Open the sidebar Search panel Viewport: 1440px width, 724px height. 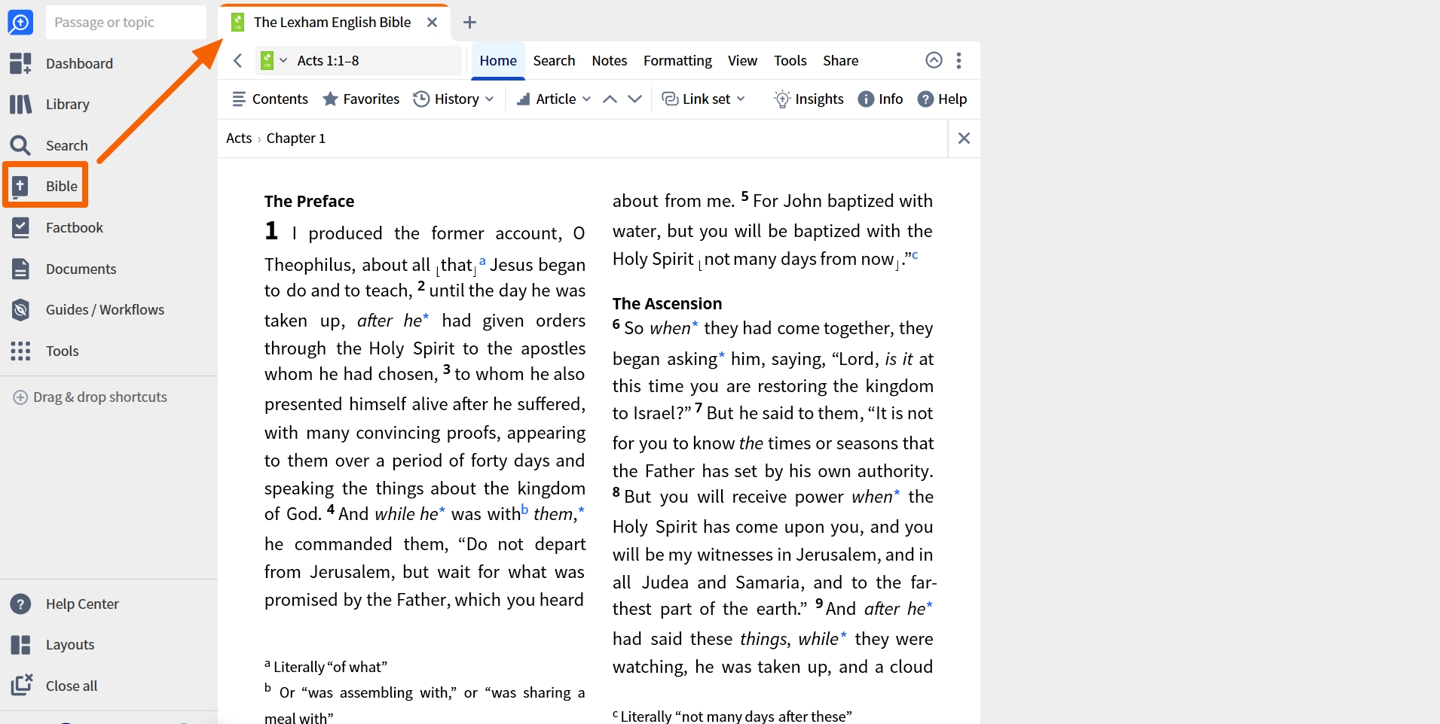click(x=49, y=145)
